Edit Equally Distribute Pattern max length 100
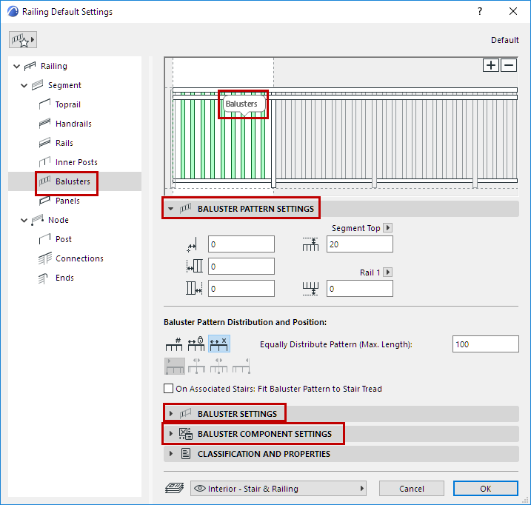Screen dimensions: 531x505 pos(485,344)
